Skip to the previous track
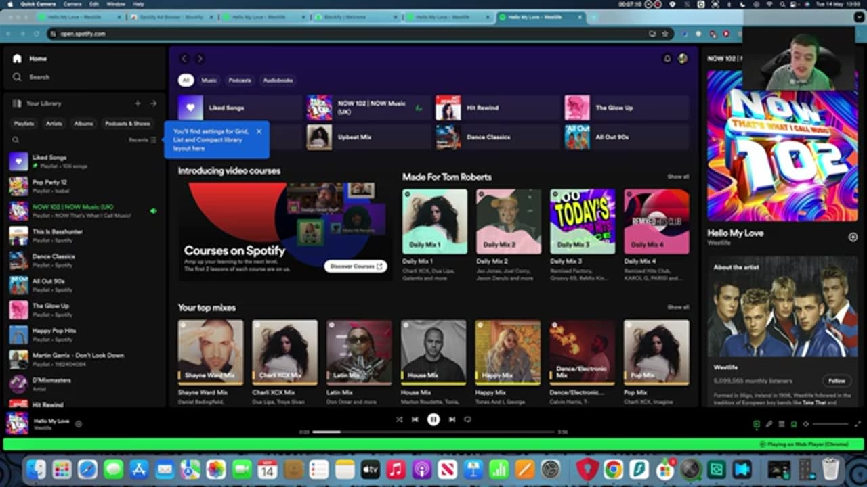This screenshot has height=487, width=867. (x=415, y=419)
